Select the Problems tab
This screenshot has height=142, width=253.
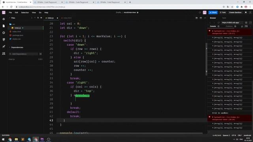pos(229,26)
